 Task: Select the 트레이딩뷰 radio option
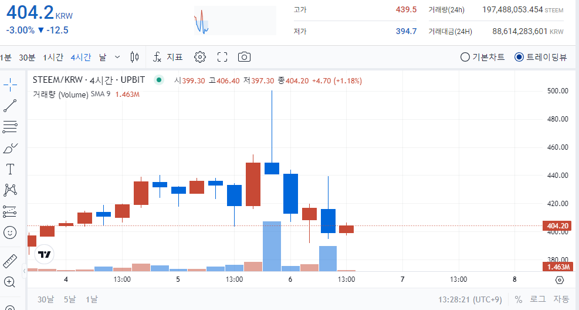click(541, 57)
